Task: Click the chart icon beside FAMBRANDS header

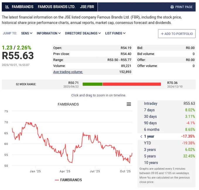Action: click(7, 7)
